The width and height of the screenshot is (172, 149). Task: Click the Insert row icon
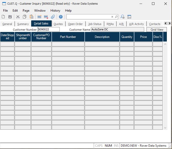click(x=39, y=17)
